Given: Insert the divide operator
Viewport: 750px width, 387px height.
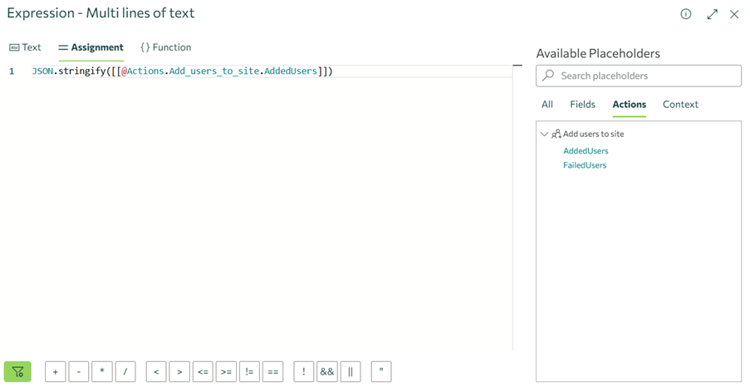Looking at the screenshot, I should tap(125, 372).
